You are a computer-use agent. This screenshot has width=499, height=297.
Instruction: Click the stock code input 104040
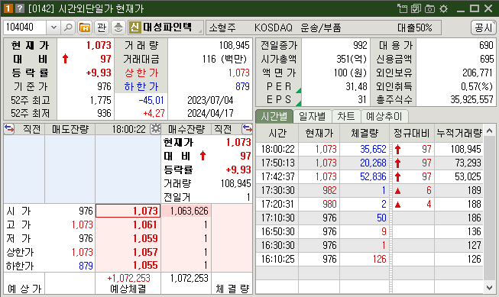pyautogui.click(x=24, y=27)
